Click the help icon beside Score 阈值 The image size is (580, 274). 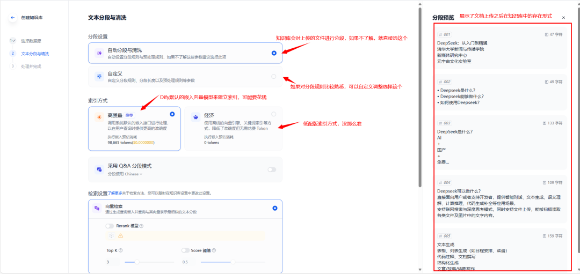(x=214, y=250)
